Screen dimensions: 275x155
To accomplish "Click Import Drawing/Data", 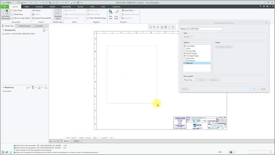I will (x=42, y=18).
